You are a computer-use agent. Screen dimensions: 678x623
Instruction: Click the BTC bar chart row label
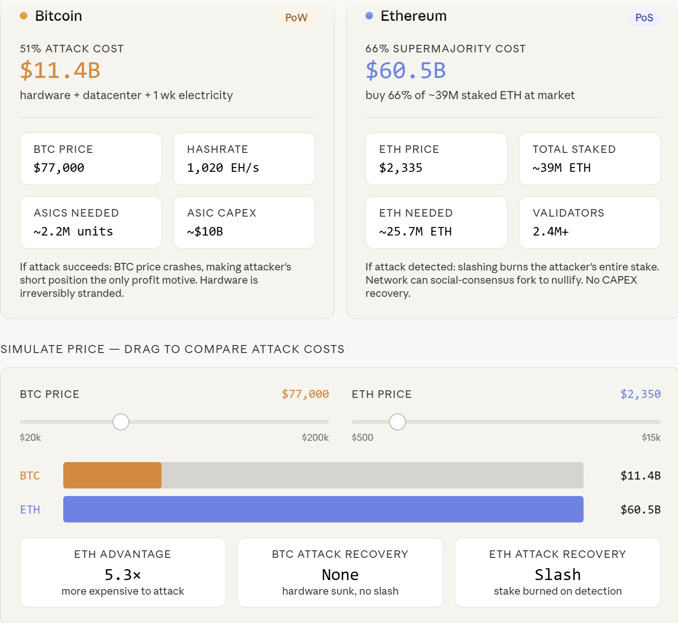[30, 476]
